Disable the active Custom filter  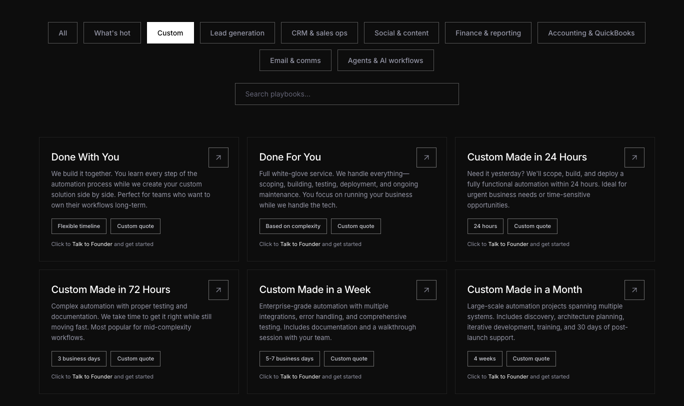170,32
